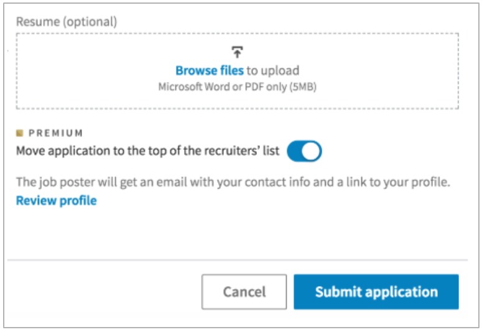
Task: Click the blue track of the Premium switch
Action: point(294,151)
